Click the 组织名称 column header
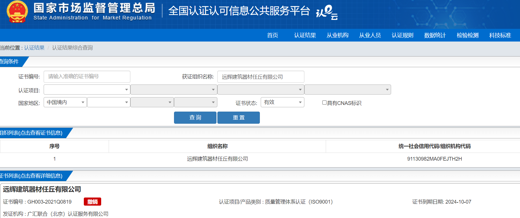Viewport: 520px width, 218px height. tap(217, 146)
